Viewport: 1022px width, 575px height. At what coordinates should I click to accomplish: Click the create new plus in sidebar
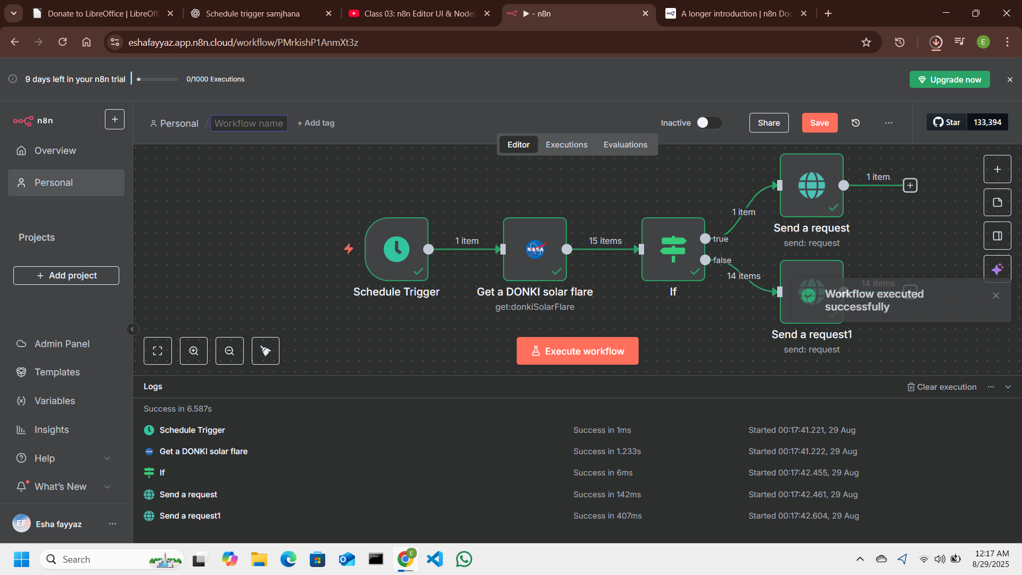coord(114,119)
